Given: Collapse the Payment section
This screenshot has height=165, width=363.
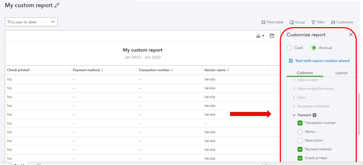Looking at the screenshot, I should (x=294, y=115).
